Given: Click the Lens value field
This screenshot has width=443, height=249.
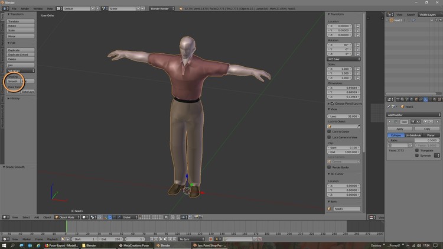Looking at the screenshot, I should point(344,116).
